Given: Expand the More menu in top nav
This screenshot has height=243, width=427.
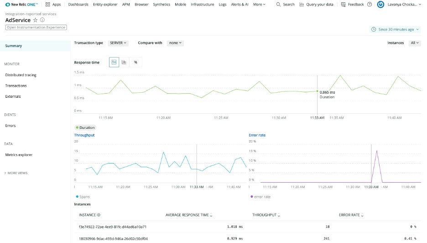Looking at the screenshot, I should click(x=259, y=5).
